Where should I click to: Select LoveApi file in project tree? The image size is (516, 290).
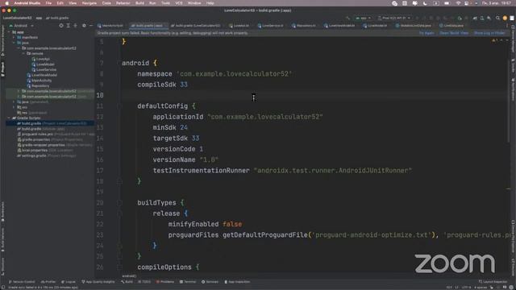[x=41, y=59]
